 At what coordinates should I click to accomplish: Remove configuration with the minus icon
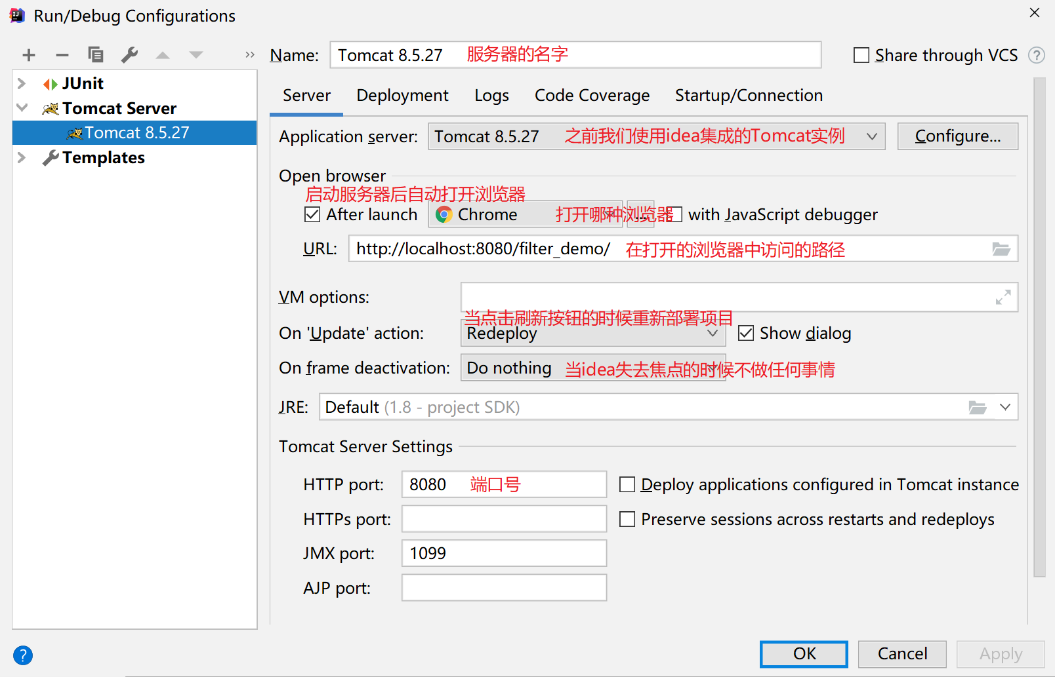62,55
